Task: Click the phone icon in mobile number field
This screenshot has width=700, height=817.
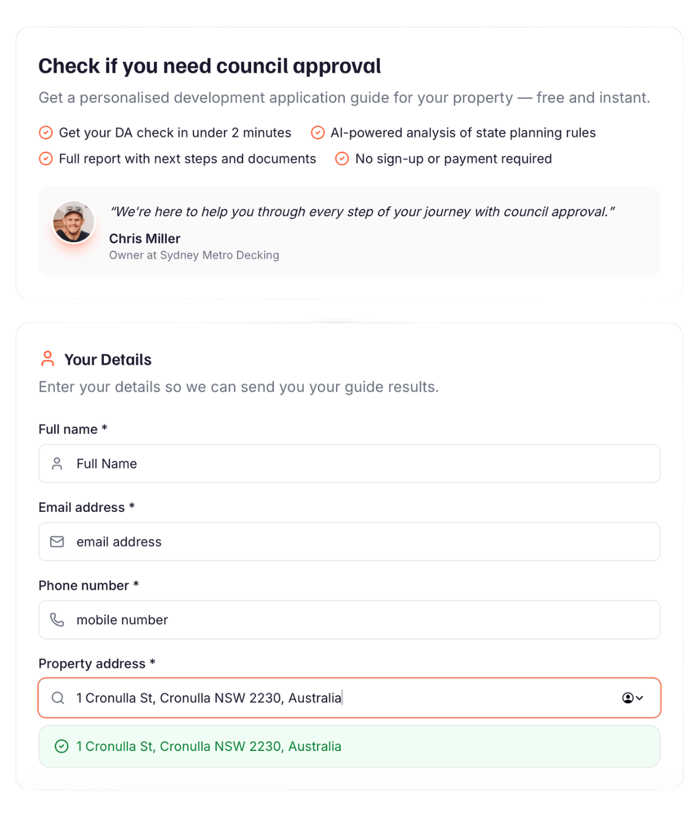Action: coord(57,620)
